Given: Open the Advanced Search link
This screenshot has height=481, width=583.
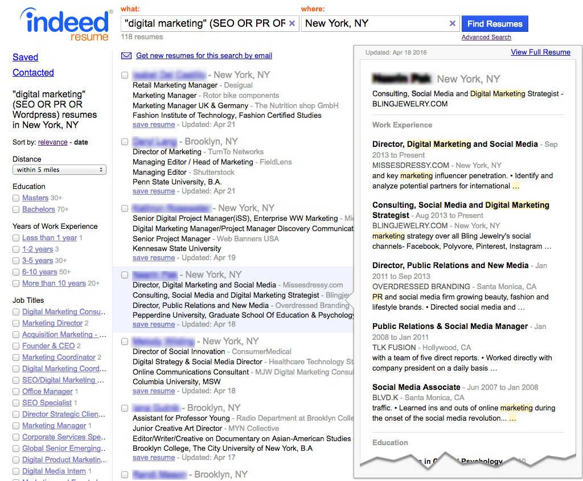Looking at the screenshot, I should click(x=486, y=37).
